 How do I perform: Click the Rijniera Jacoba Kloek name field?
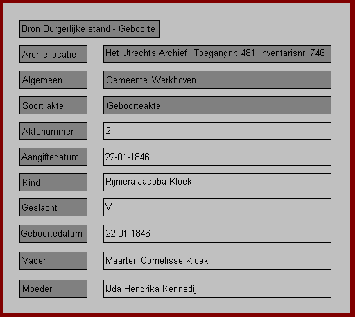pos(217,182)
